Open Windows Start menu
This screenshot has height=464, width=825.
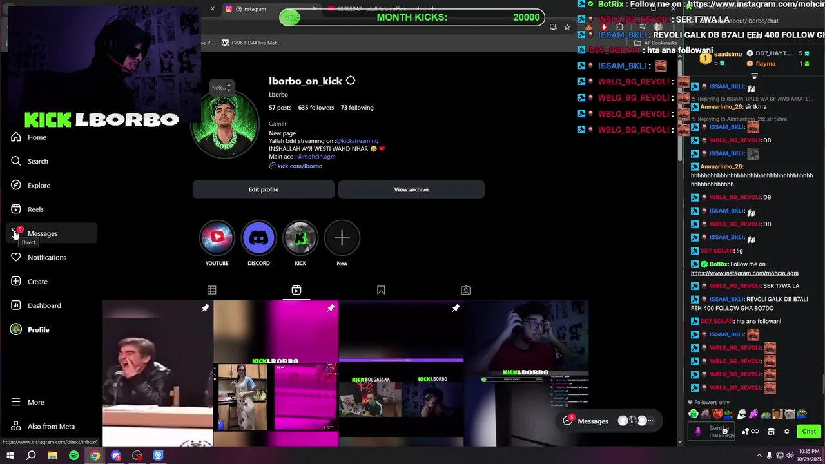tap(10, 456)
